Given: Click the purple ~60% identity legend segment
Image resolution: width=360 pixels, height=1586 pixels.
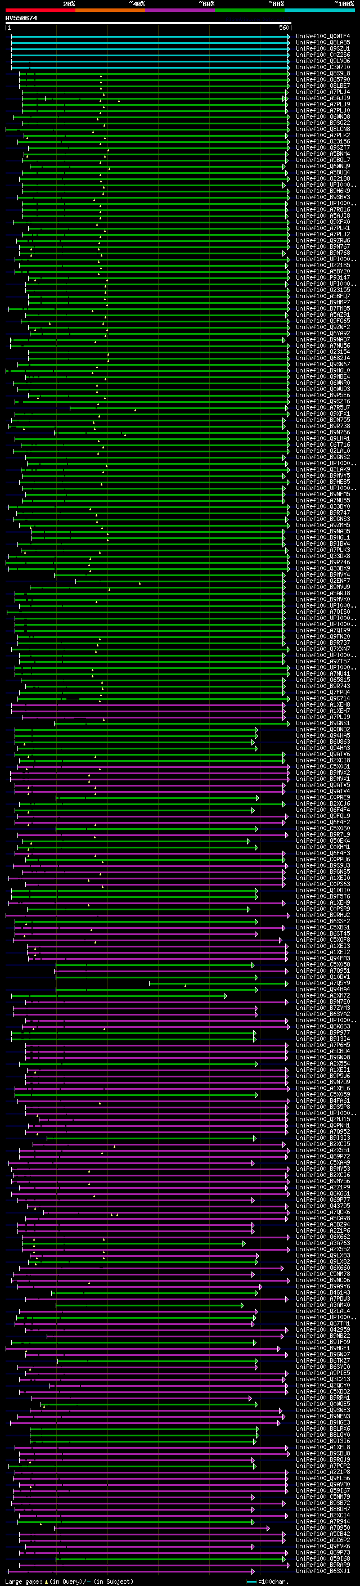Looking at the screenshot, I should coord(181,10).
